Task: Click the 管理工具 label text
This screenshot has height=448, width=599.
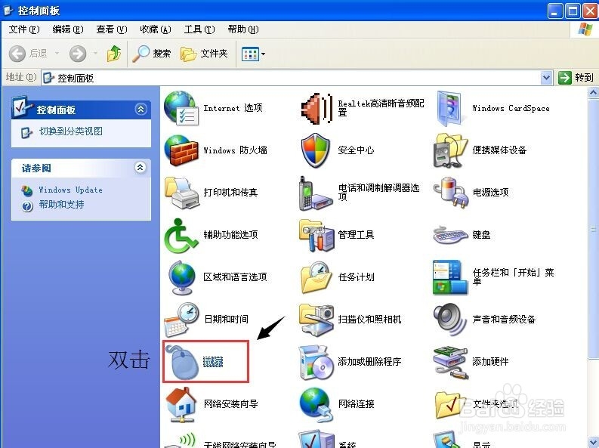Action: [356, 235]
